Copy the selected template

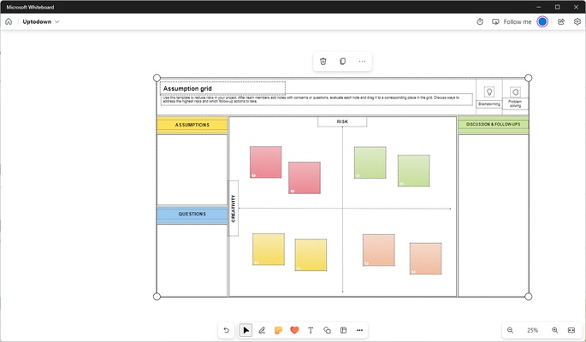coord(343,62)
